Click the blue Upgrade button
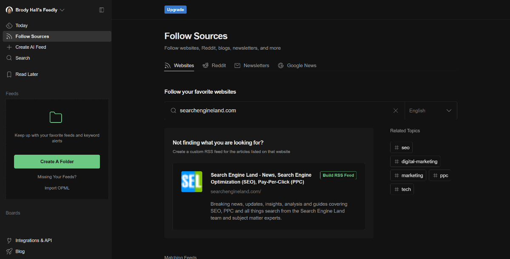 point(176,9)
